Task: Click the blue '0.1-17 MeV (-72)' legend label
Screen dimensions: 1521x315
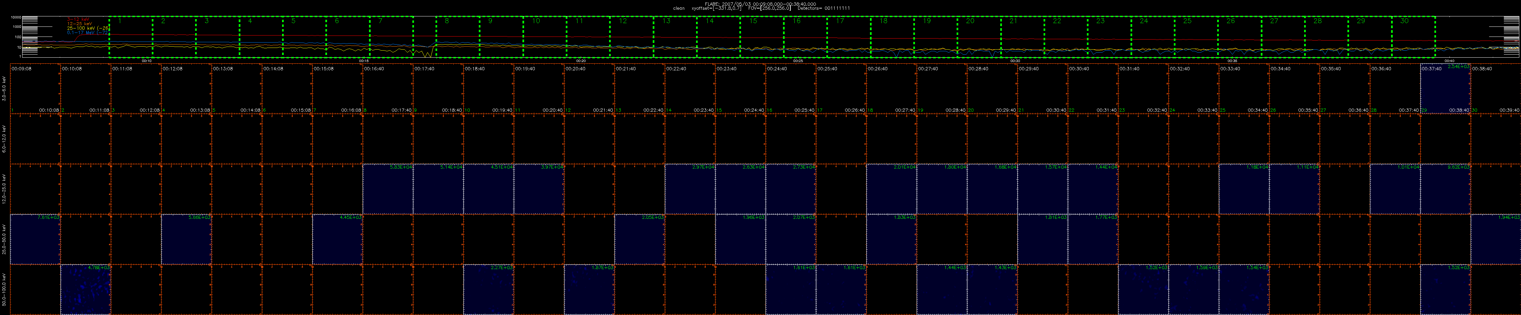Action: [x=88, y=33]
